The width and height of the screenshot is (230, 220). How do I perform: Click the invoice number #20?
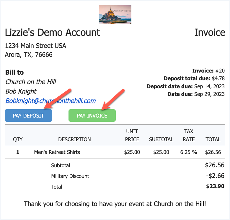(220, 71)
